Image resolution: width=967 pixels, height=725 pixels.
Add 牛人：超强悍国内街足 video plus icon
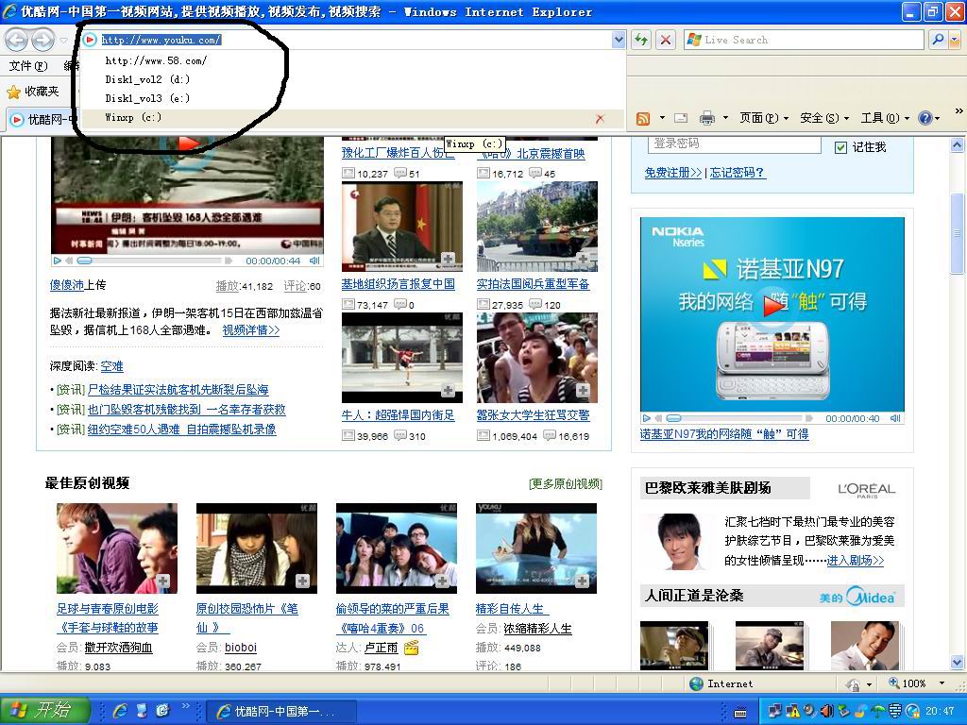pos(448,390)
